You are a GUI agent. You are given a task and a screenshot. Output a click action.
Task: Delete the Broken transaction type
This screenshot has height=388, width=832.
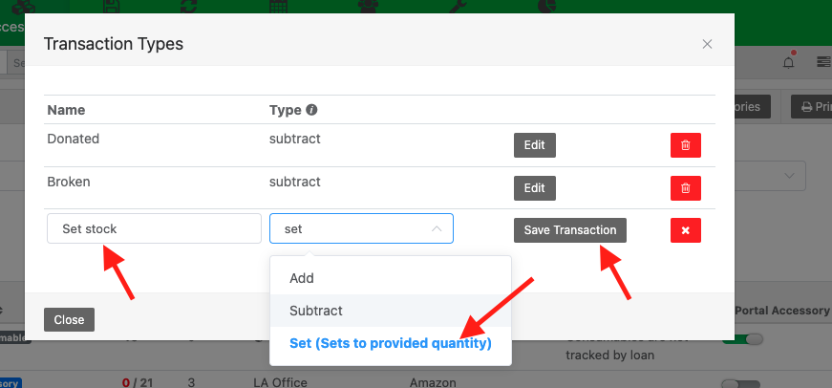[685, 188]
